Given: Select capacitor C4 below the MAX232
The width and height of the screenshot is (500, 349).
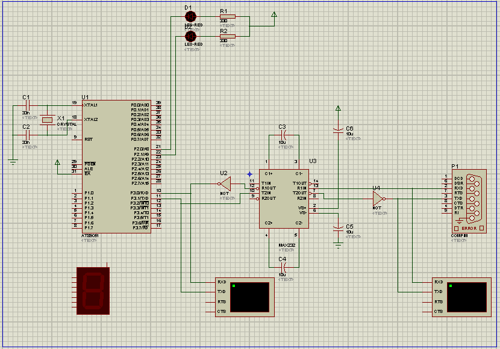Looking at the screenshot, I should pos(283,266).
